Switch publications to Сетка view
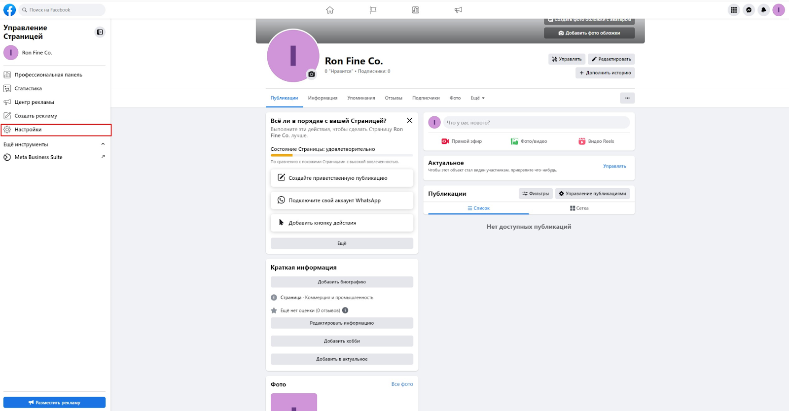789x411 pixels. pos(579,208)
